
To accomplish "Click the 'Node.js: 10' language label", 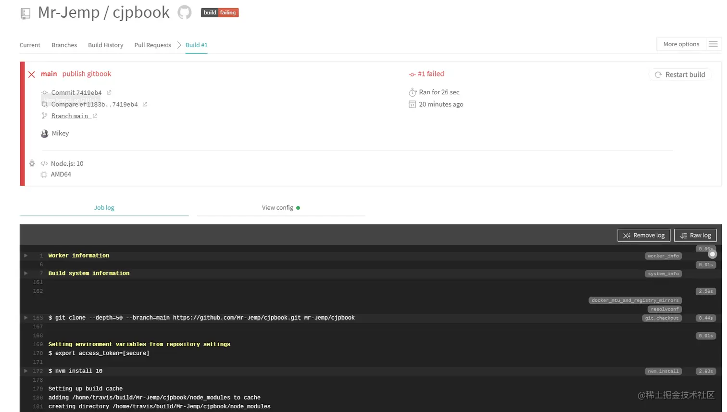I will point(67,163).
